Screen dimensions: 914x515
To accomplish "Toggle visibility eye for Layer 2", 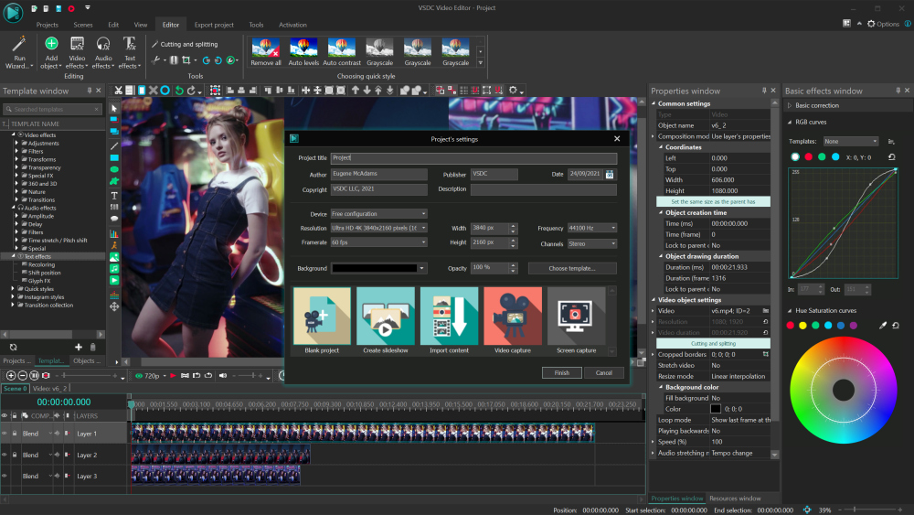I will click(x=5, y=455).
